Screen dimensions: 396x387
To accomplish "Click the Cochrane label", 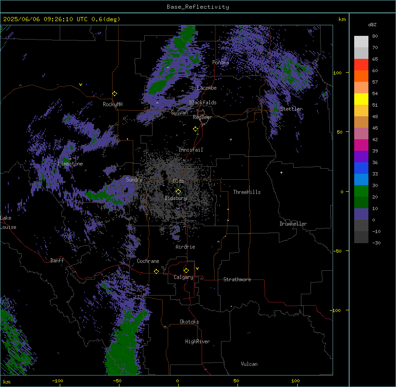I will 148,261.
